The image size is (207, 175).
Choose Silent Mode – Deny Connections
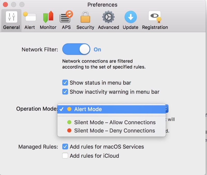tap(114, 131)
